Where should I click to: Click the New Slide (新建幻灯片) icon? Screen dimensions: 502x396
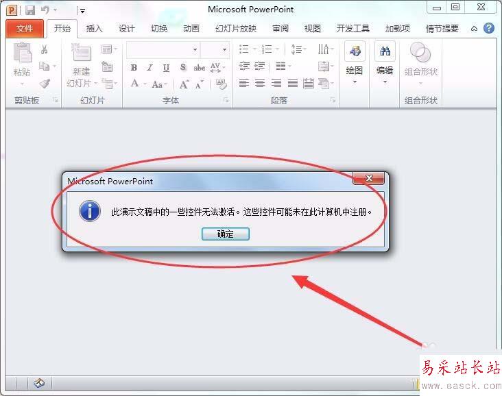tap(82, 53)
